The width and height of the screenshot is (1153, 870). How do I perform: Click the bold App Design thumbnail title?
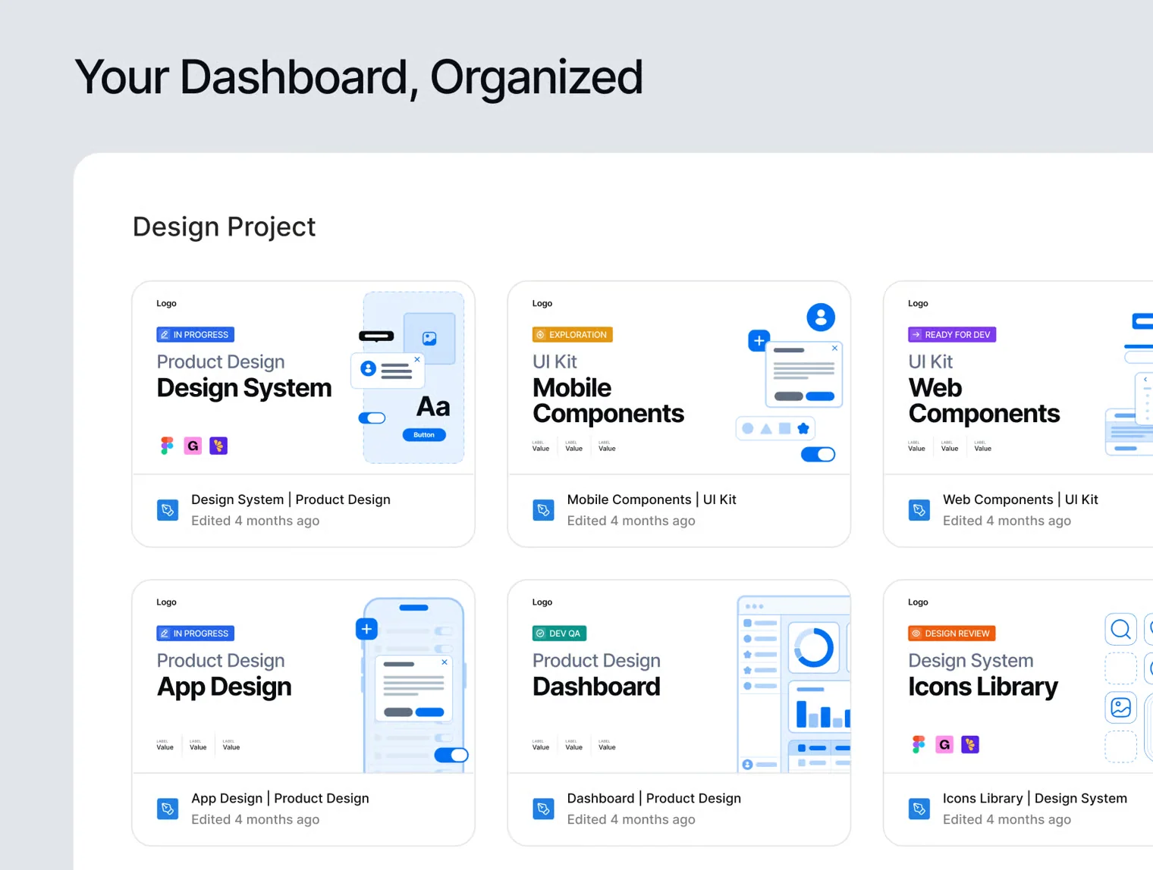click(225, 687)
